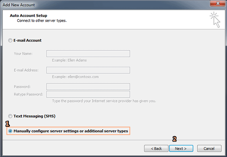Click the 'Manually configure server settings' label text
Screen dimensions: 227x157
[71, 131]
